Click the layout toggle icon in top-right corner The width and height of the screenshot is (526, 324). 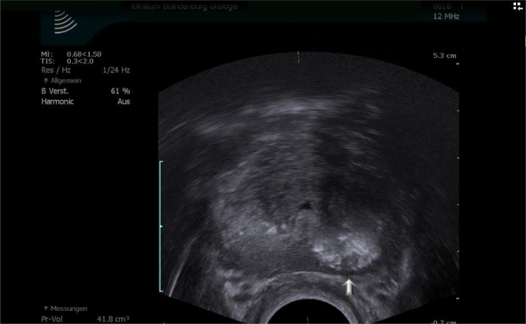[518, 6]
